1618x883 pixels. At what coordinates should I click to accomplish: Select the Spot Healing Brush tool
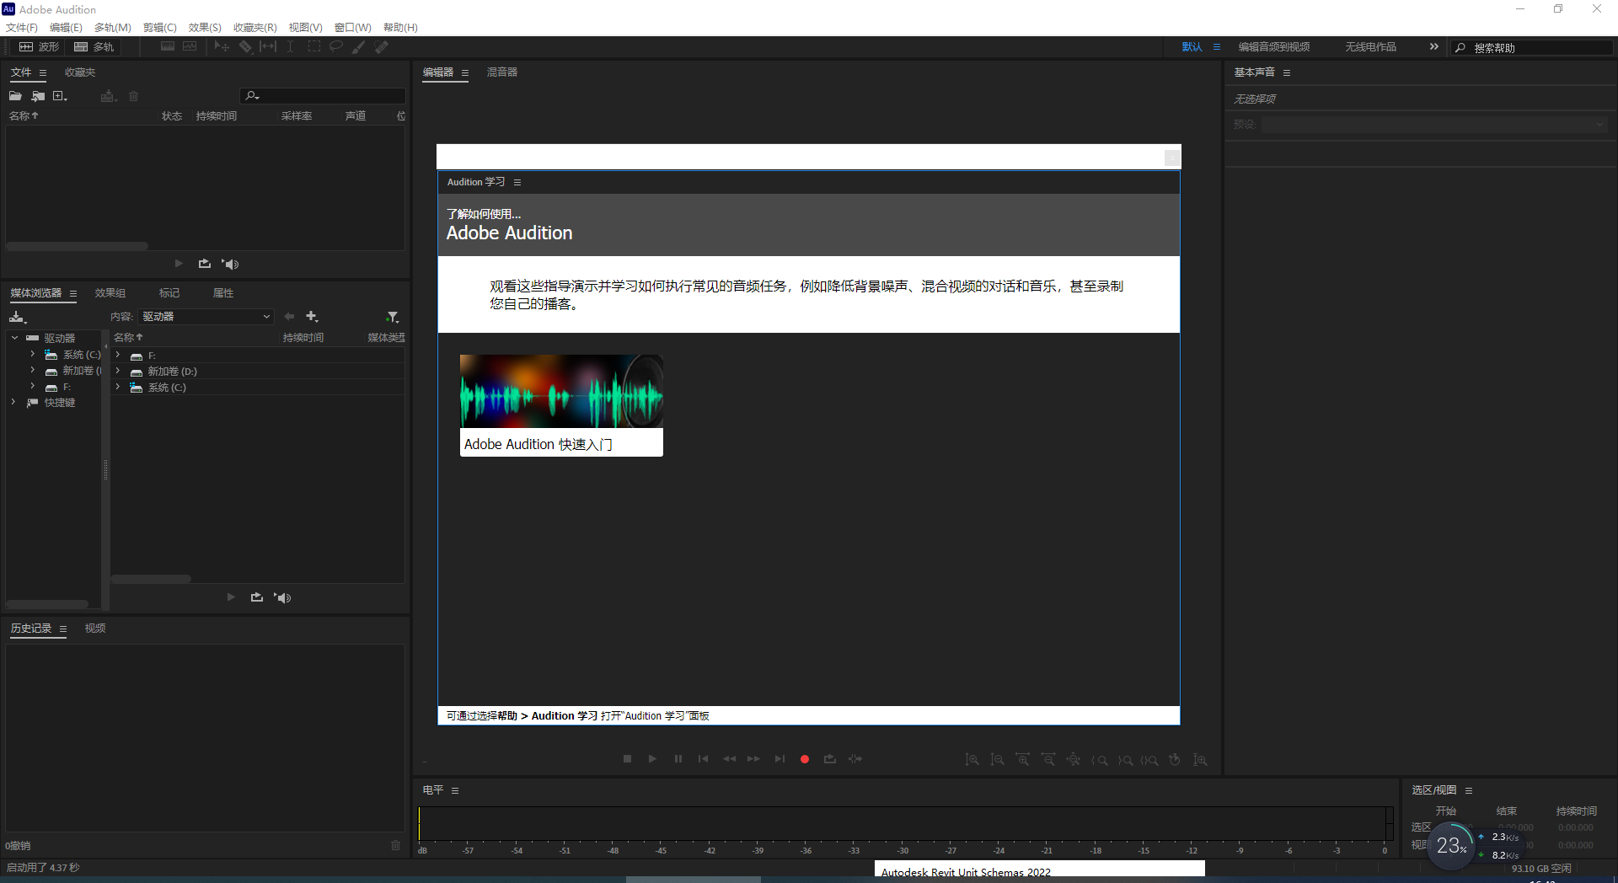[x=381, y=46]
